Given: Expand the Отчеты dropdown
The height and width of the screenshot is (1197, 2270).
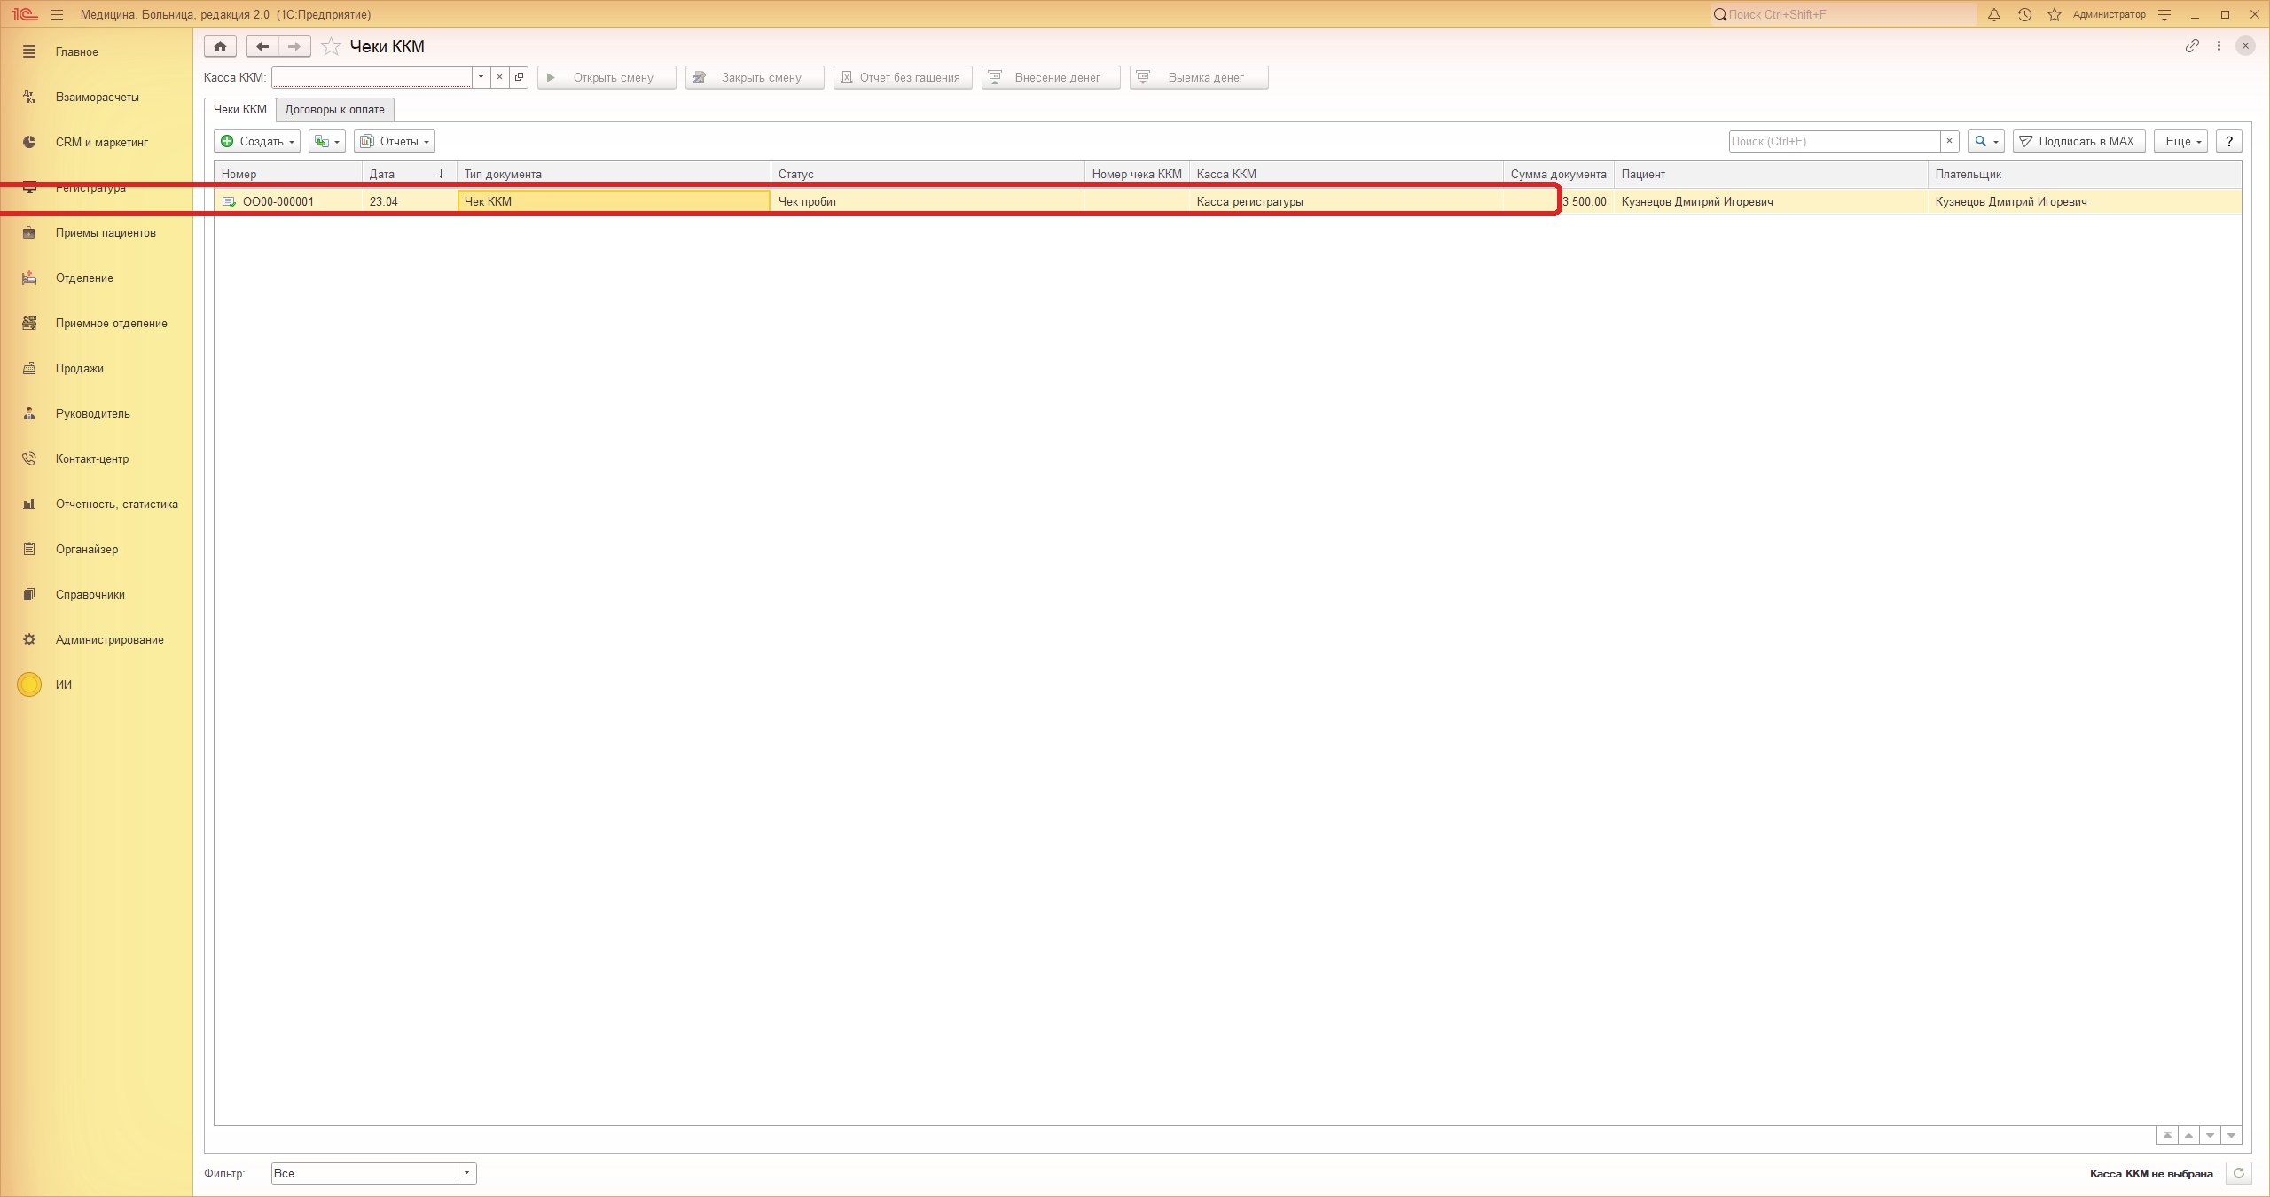Looking at the screenshot, I should (395, 141).
